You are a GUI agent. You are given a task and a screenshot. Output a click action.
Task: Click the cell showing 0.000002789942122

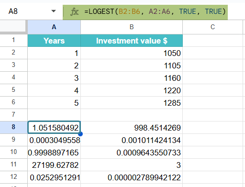coord(132,177)
